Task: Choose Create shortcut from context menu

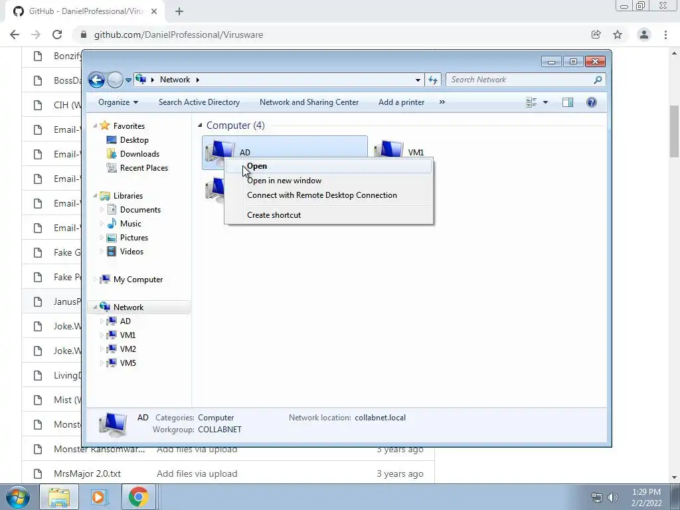Action: 329,215
